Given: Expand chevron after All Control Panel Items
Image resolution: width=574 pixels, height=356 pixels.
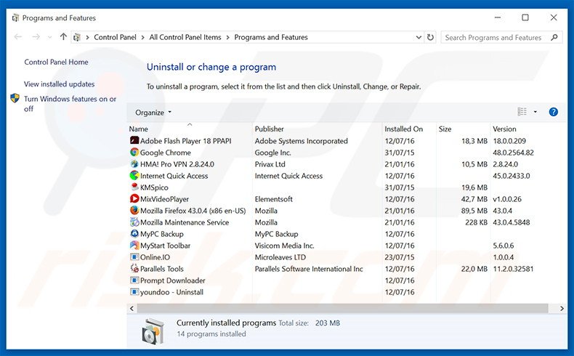Looking at the screenshot, I should [x=227, y=37].
